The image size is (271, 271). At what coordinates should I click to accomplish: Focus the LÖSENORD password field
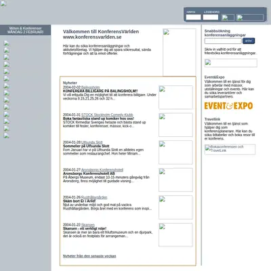coord(211,17)
